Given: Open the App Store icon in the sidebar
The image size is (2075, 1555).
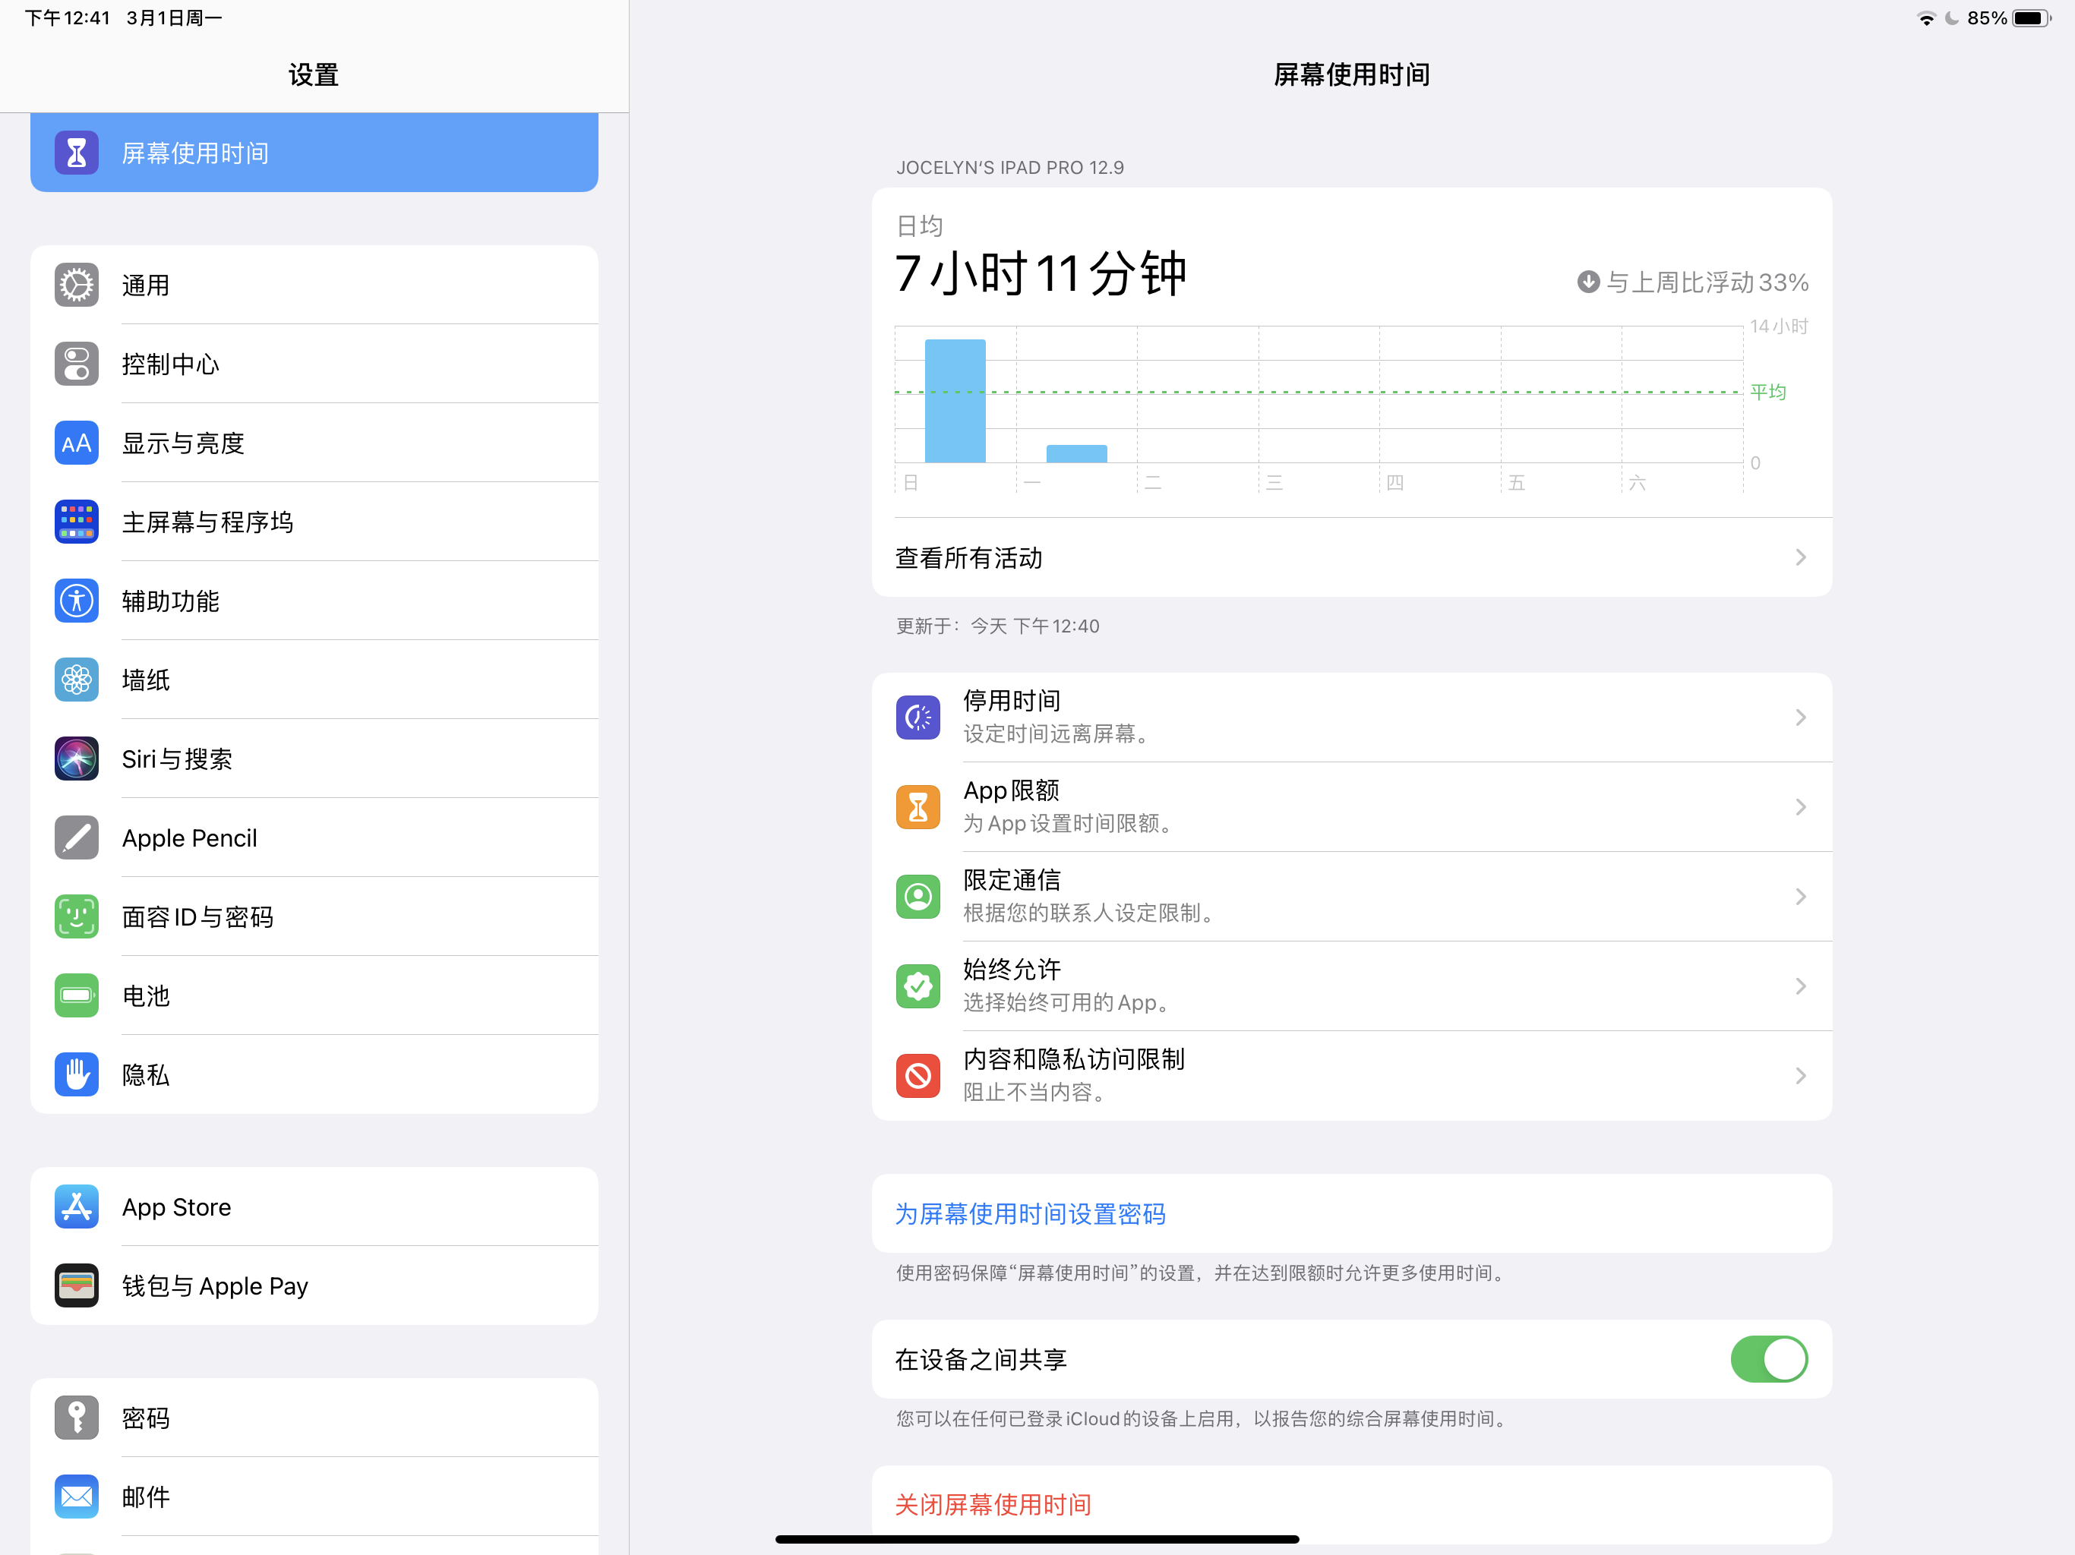Looking at the screenshot, I should point(76,1207).
